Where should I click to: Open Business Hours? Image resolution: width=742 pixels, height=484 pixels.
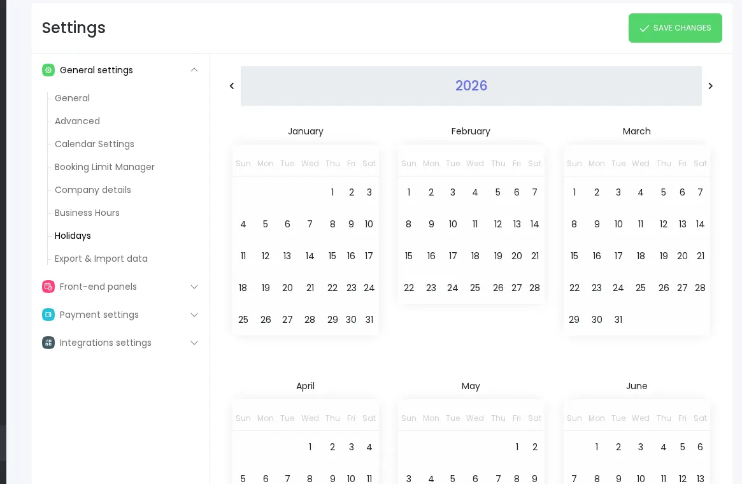(x=87, y=213)
